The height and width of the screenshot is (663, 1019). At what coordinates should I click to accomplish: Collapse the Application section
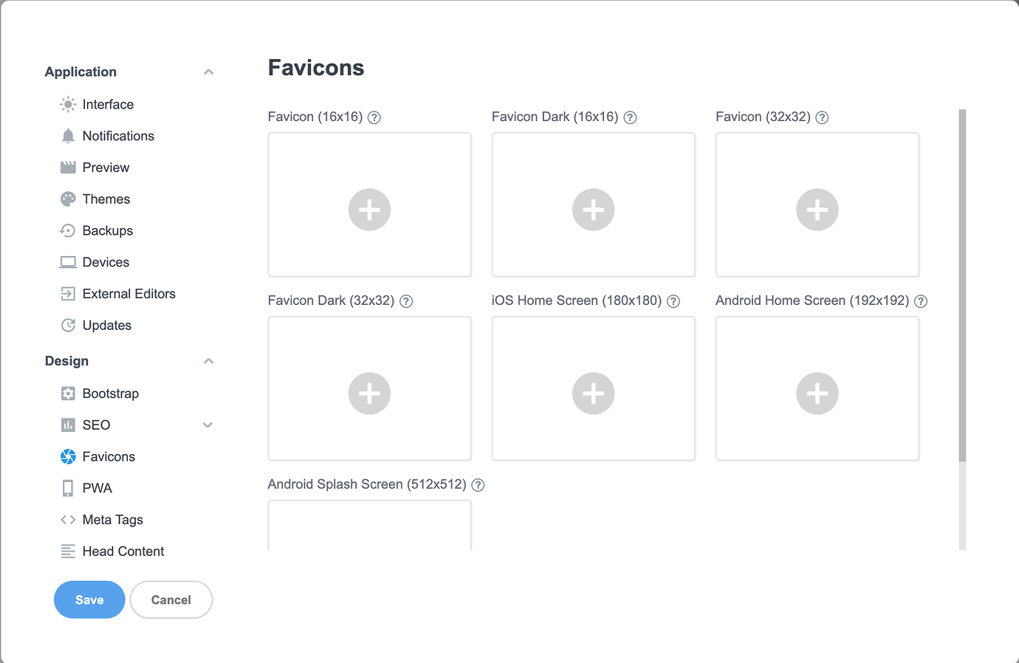(208, 71)
